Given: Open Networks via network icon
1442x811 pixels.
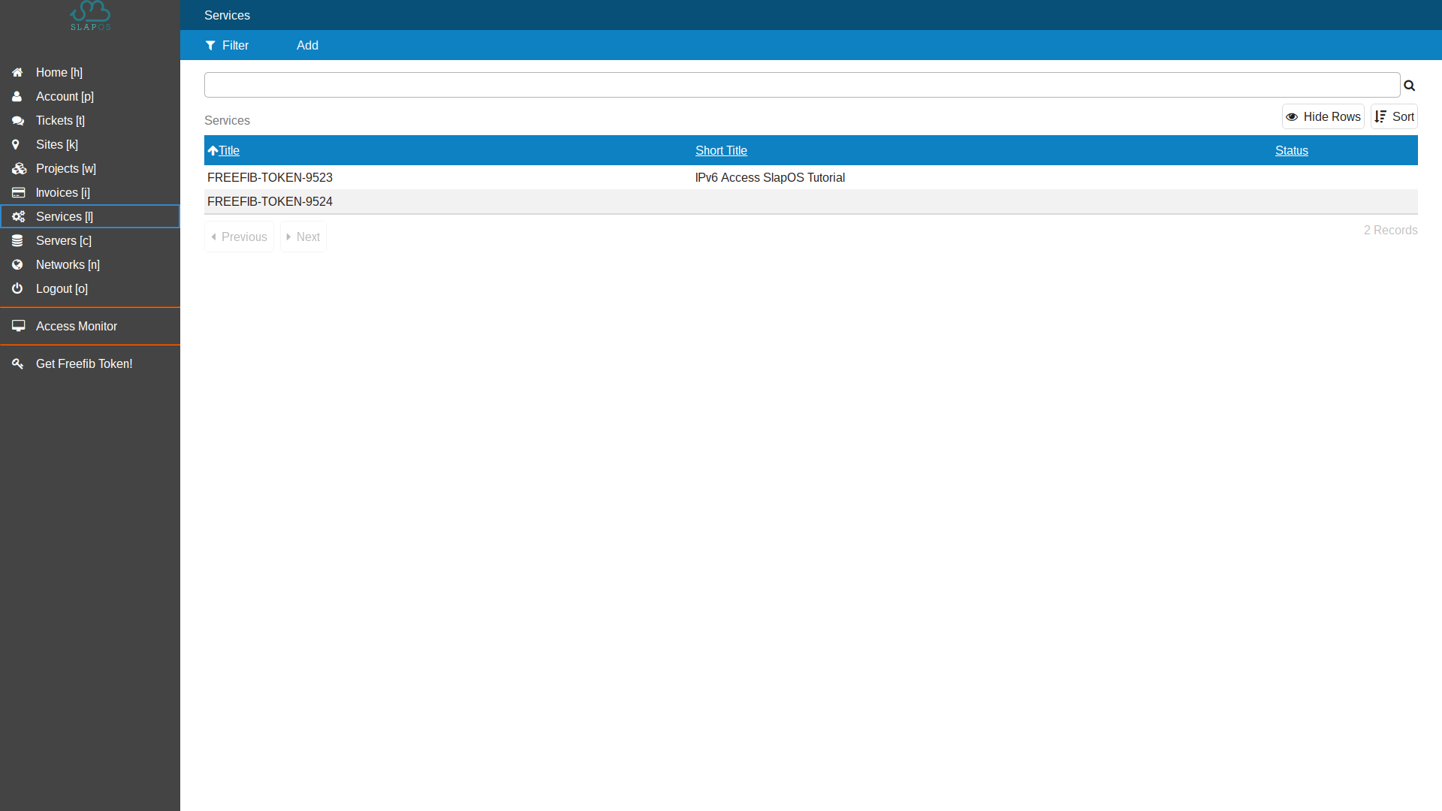Looking at the screenshot, I should (x=17, y=264).
